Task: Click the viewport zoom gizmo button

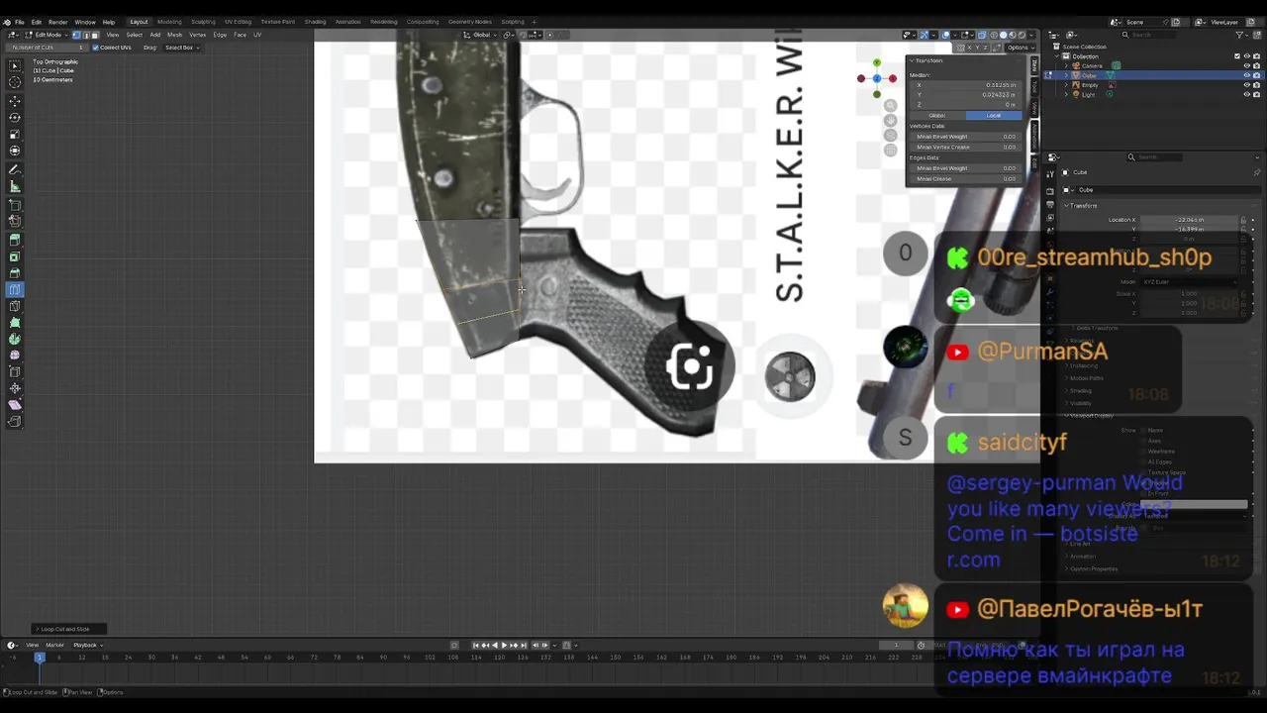Action: click(890, 105)
